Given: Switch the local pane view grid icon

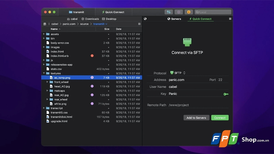Looking at the screenshot, I should 139,24.
